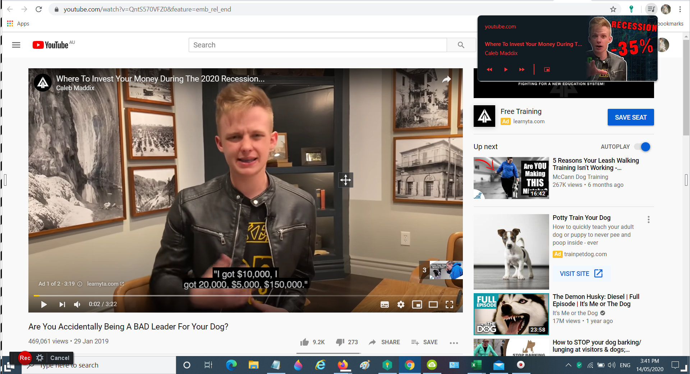Open the player settings gear

coord(401,305)
